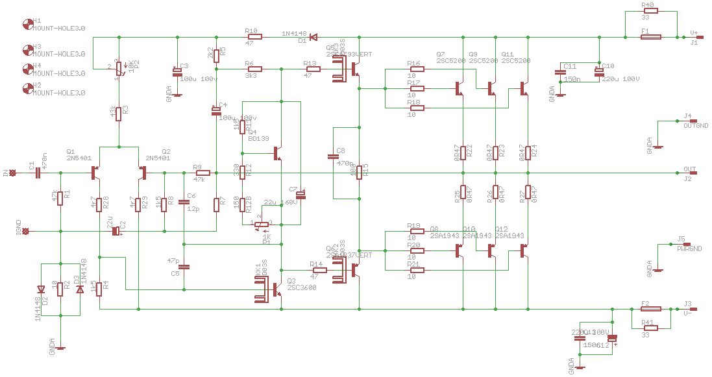The height and width of the screenshot is (377, 712).
Task: Click the 'MOUNT-HOLE3.0' label of H3
Action: pyautogui.click(x=59, y=54)
